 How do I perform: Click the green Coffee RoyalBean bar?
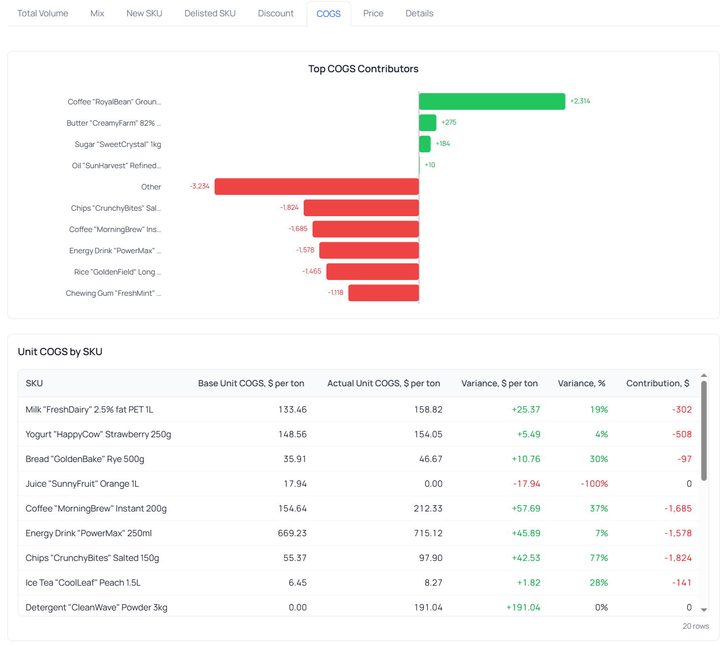coord(492,101)
